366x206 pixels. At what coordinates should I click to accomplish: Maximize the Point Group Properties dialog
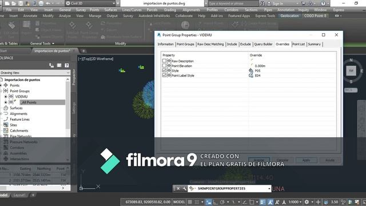(x=323, y=35)
